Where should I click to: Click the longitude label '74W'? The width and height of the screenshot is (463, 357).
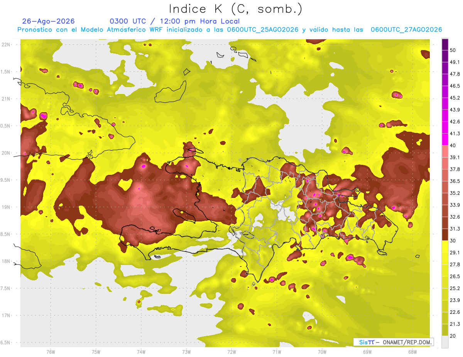[141, 352]
